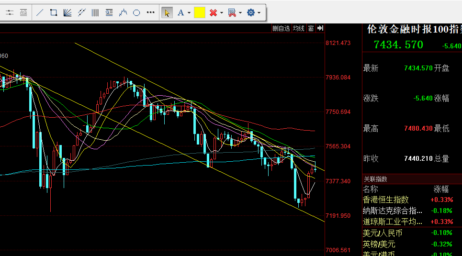462x256 pixels.
Task: Click the -0.32% value for 英镑/美元
Action: [x=442, y=244]
